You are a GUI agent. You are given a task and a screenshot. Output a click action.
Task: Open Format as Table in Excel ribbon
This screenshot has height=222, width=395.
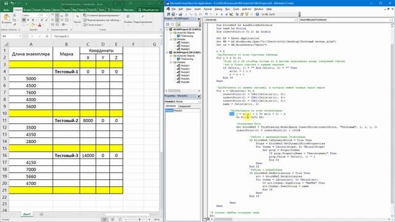coord(102,20)
